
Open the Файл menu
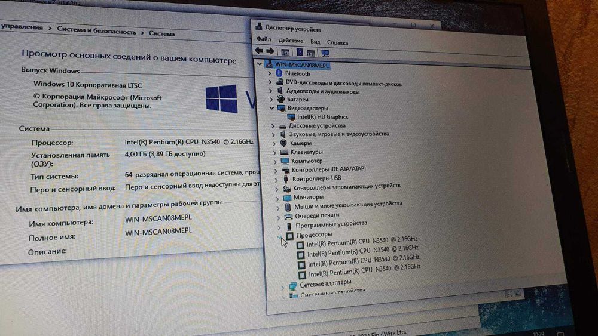click(x=264, y=39)
